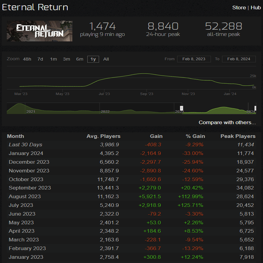Set chart zoom to 48h

[27, 59]
